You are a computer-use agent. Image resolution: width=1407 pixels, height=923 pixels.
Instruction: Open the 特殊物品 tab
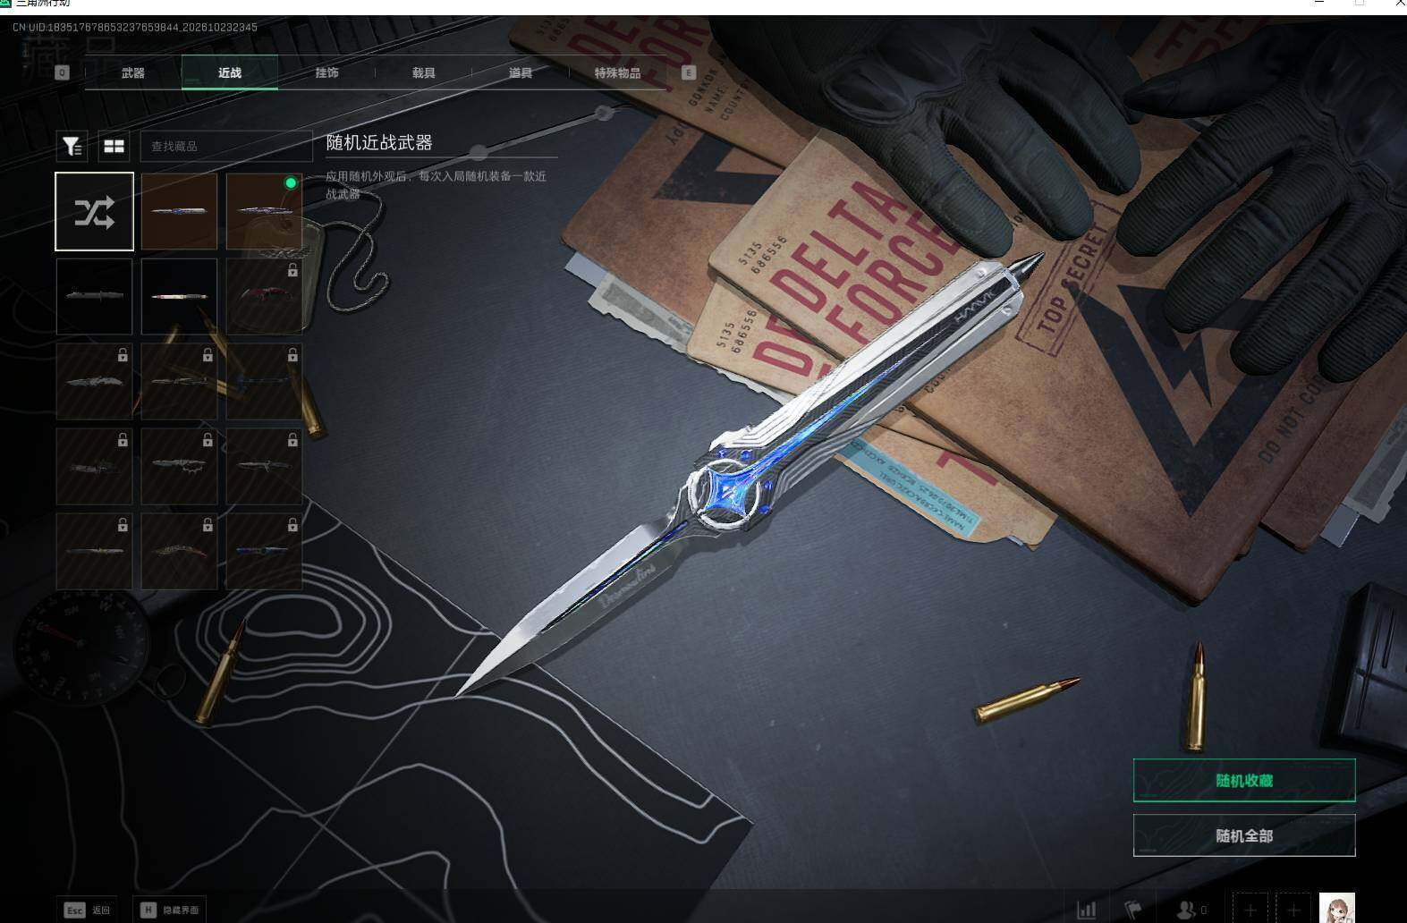[x=617, y=72]
